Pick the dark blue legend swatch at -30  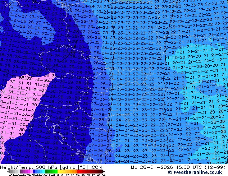coord(34,171)
